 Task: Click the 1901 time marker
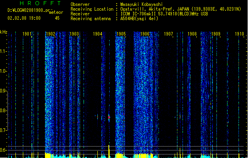click(x=27, y=34)
